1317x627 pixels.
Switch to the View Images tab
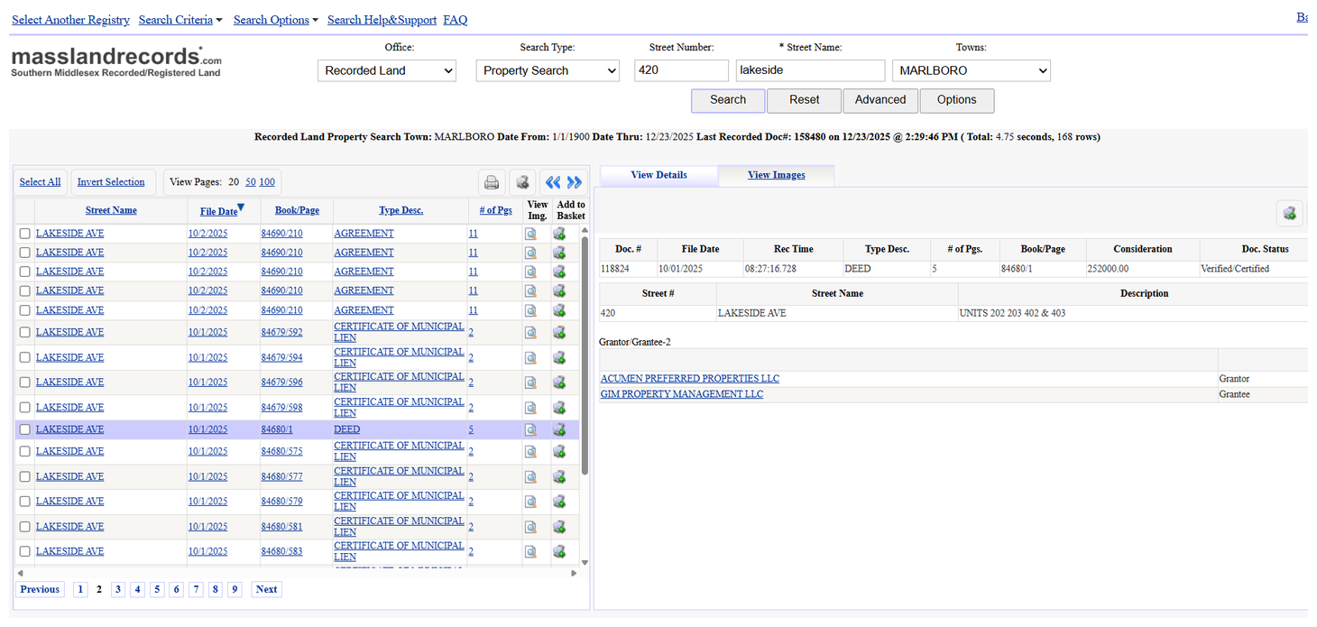776,175
